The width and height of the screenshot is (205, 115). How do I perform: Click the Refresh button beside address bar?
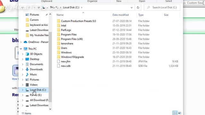point(138,8)
